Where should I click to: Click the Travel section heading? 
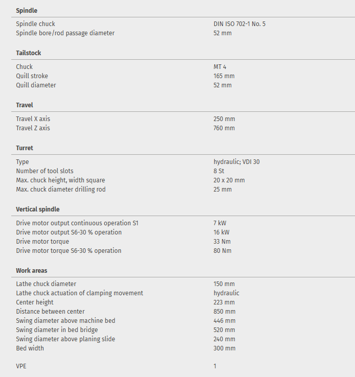pos(25,105)
